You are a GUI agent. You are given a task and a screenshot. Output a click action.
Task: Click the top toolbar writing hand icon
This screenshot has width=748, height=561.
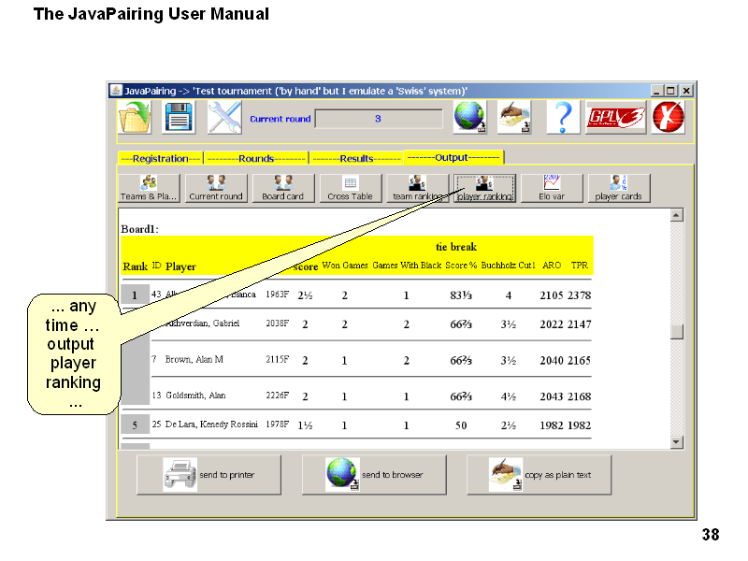tap(513, 119)
